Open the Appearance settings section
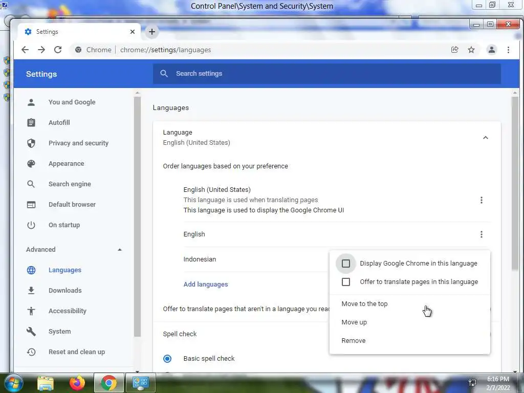Viewport: 524px width, 393px height. (x=66, y=164)
